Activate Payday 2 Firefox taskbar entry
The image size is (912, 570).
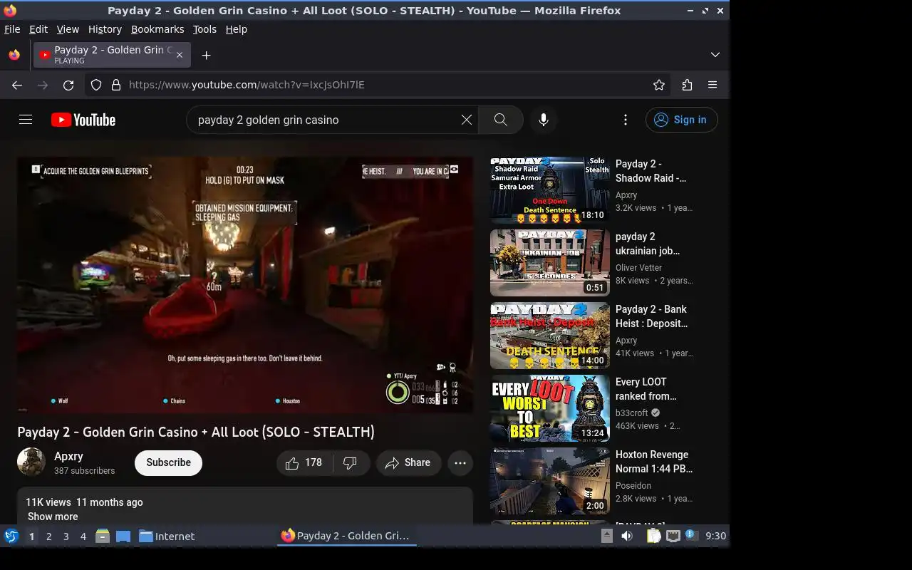pos(346,536)
